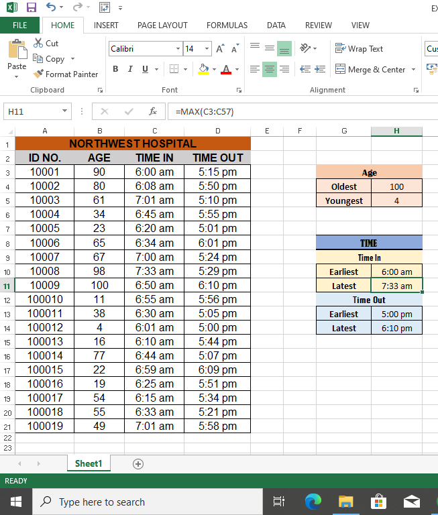Switch to the INSERT tab
This screenshot has height=515, width=438.
(106, 25)
